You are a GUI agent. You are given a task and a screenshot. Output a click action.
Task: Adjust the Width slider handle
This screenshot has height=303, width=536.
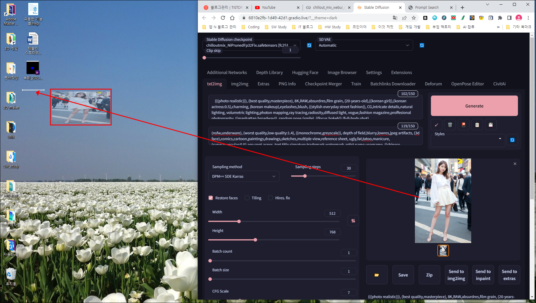click(239, 221)
